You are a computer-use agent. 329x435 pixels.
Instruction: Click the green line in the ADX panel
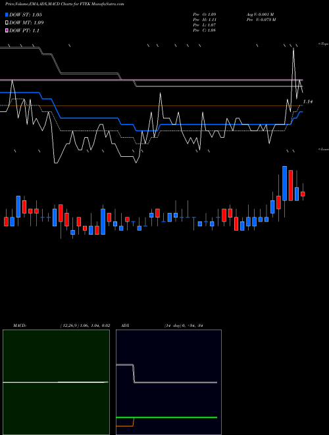pyautogui.click(x=166, y=417)
